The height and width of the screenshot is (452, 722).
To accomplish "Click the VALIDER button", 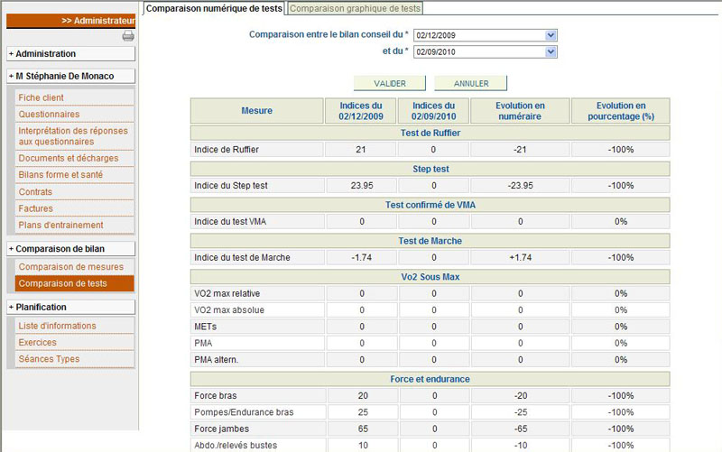I will point(390,83).
